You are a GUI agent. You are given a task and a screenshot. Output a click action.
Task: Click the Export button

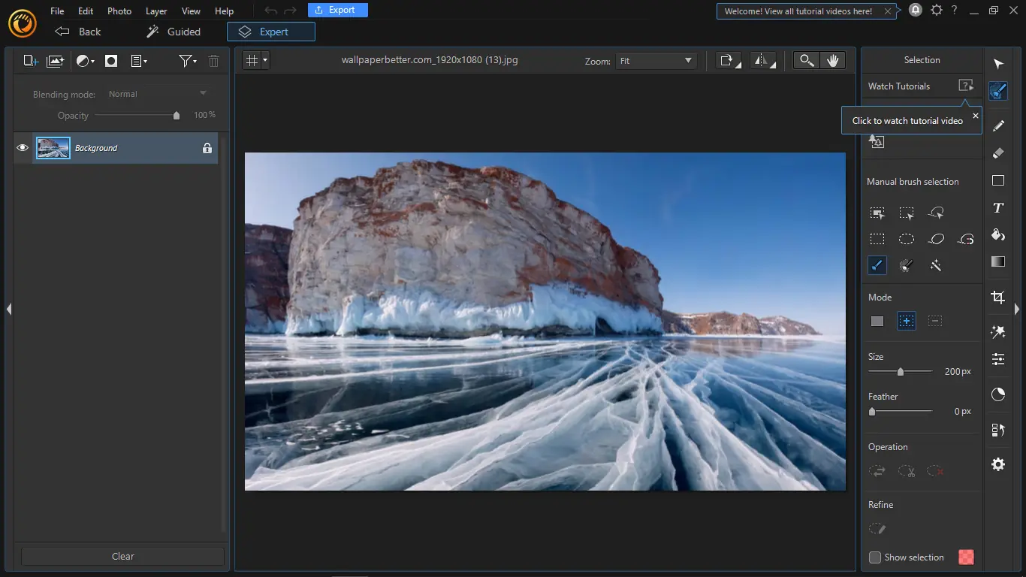337,10
